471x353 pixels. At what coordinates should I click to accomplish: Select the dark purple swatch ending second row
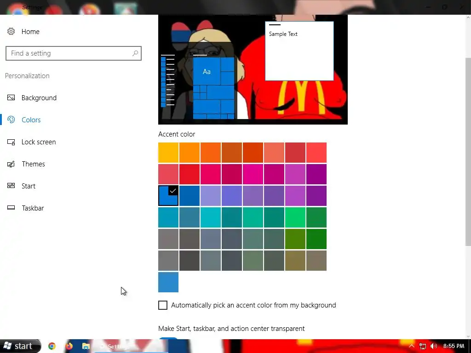[316, 174]
